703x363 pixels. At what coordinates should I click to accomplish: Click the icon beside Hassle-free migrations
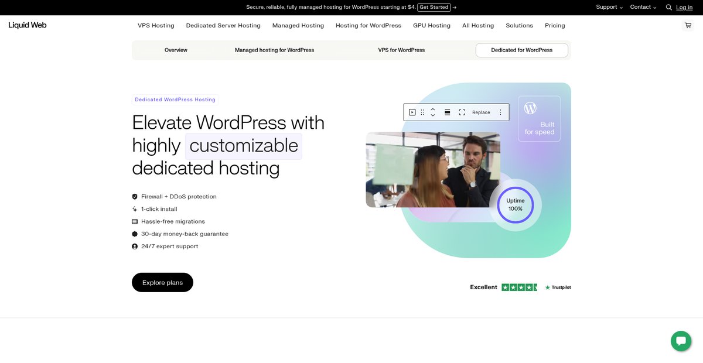pyautogui.click(x=135, y=221)
